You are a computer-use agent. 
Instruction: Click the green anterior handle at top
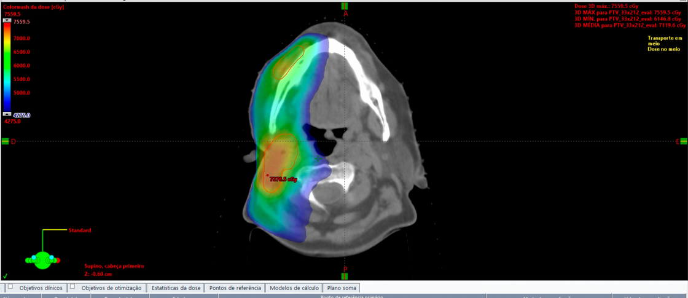coord(345,6)
